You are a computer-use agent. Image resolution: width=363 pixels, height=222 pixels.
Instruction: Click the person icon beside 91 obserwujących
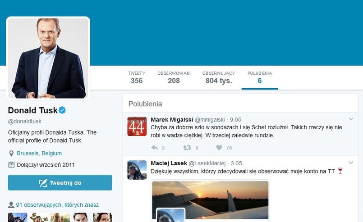[x=11, y=205]
